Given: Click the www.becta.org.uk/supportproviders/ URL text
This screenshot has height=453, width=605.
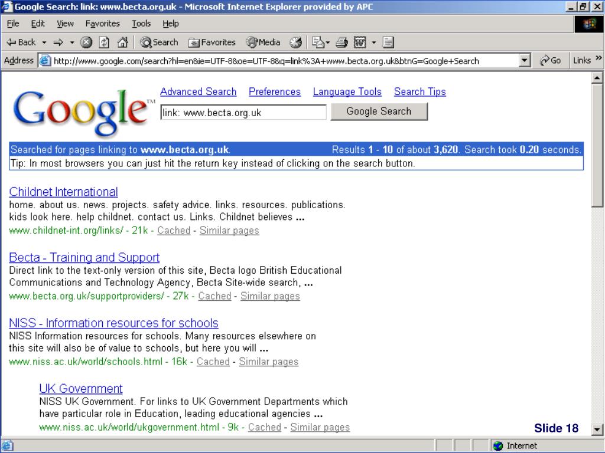Looking at the screenshot, I should pos(86,296).
